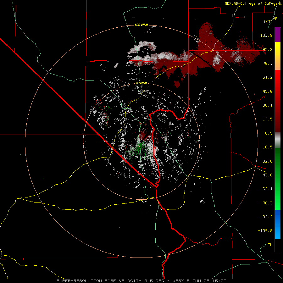Select the -32.0 velocity scale value
Screen dimensions: 283x283
tap(266, 161)
